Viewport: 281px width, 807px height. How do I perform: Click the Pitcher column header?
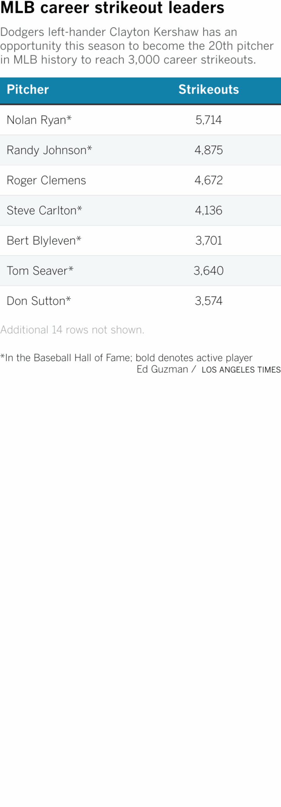coord(28,90)
